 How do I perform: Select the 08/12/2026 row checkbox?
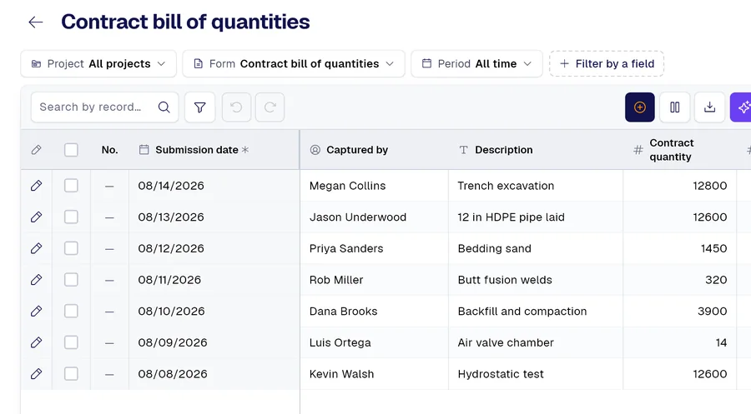pos(71,248)
